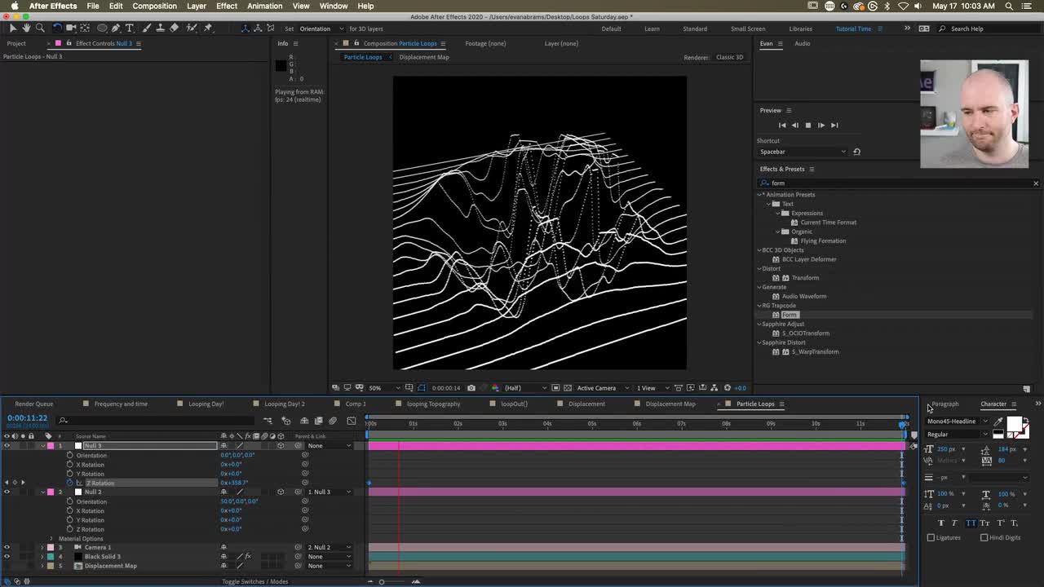Open the Animation menu
The image size is (1044, 587).
[x=264, y=6]
